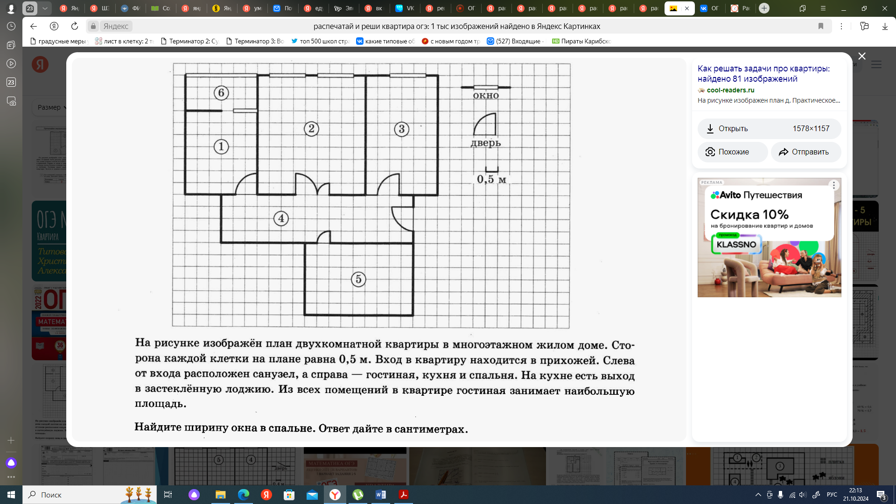
Task: Switch to the Со tab with green icon
Action: (x=161, y=8)
